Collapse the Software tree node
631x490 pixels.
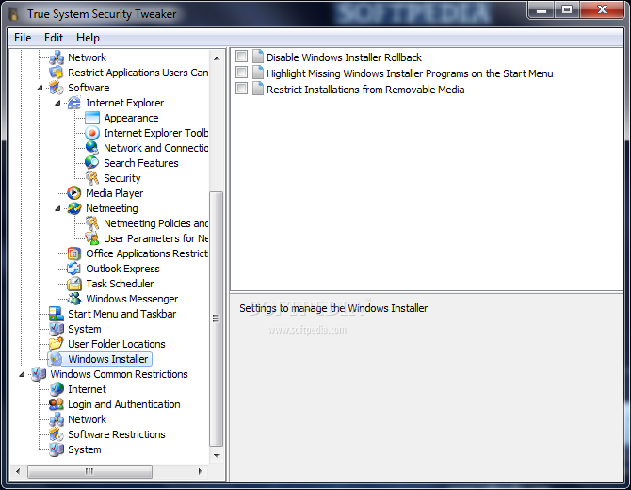(x=40, y=88)
